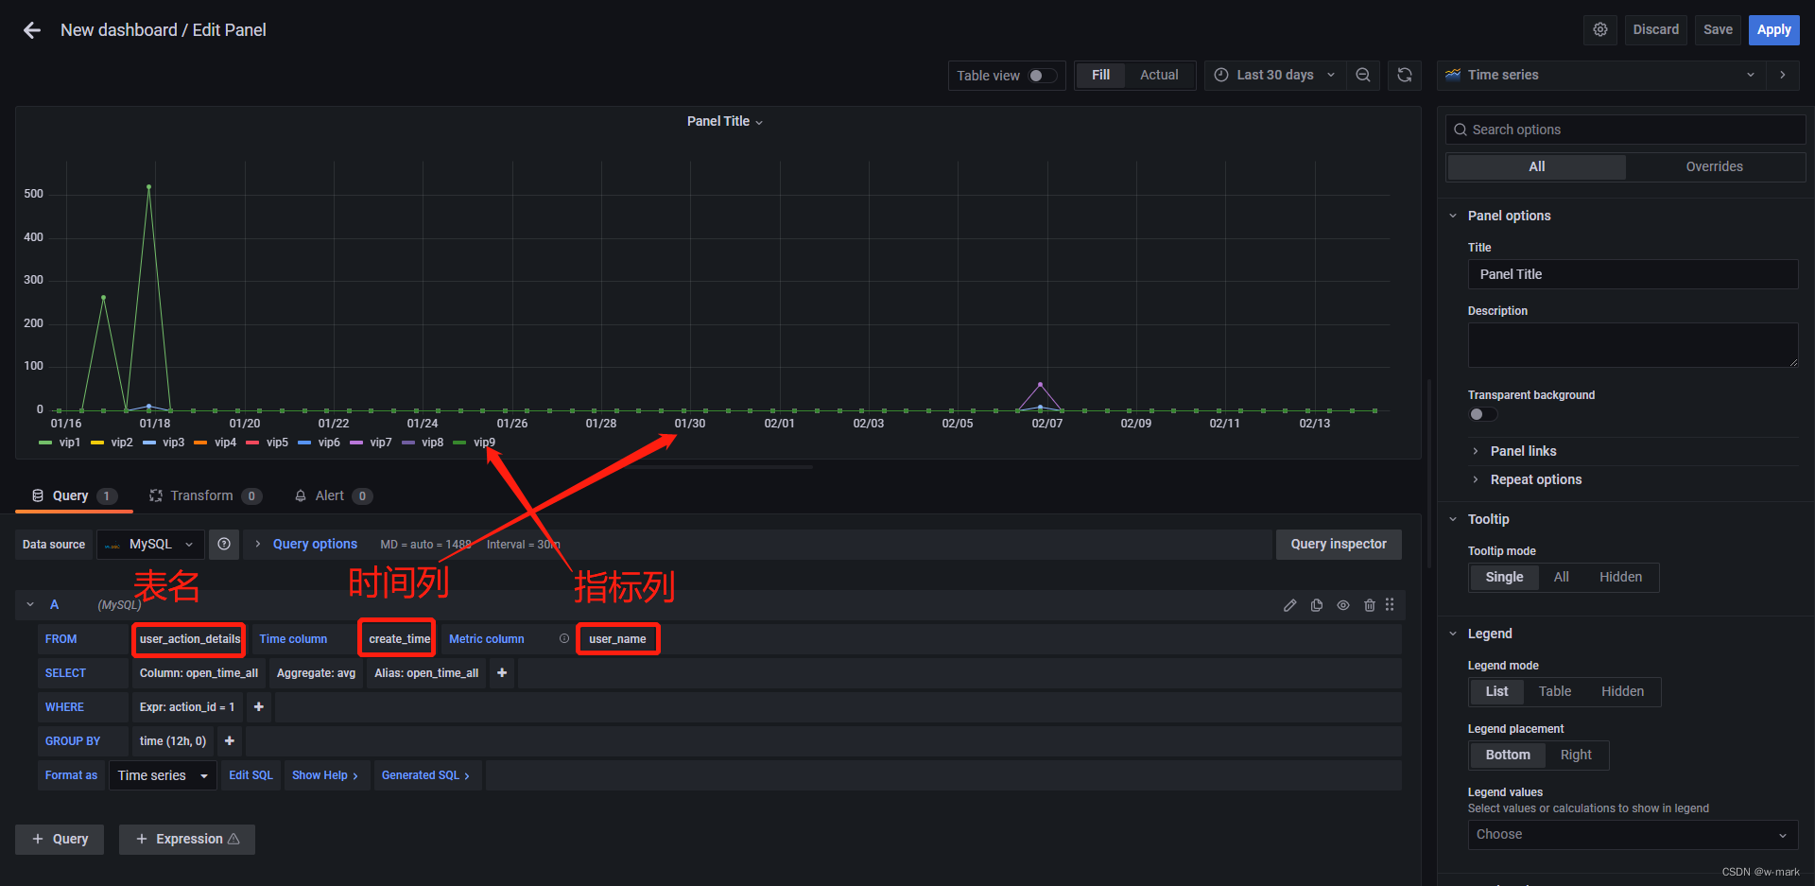Image resolution: width=1815 pixels, height=886 pixels.
Task: Edit the query in SQL editor (pencil icon)
Action: 1289,605
